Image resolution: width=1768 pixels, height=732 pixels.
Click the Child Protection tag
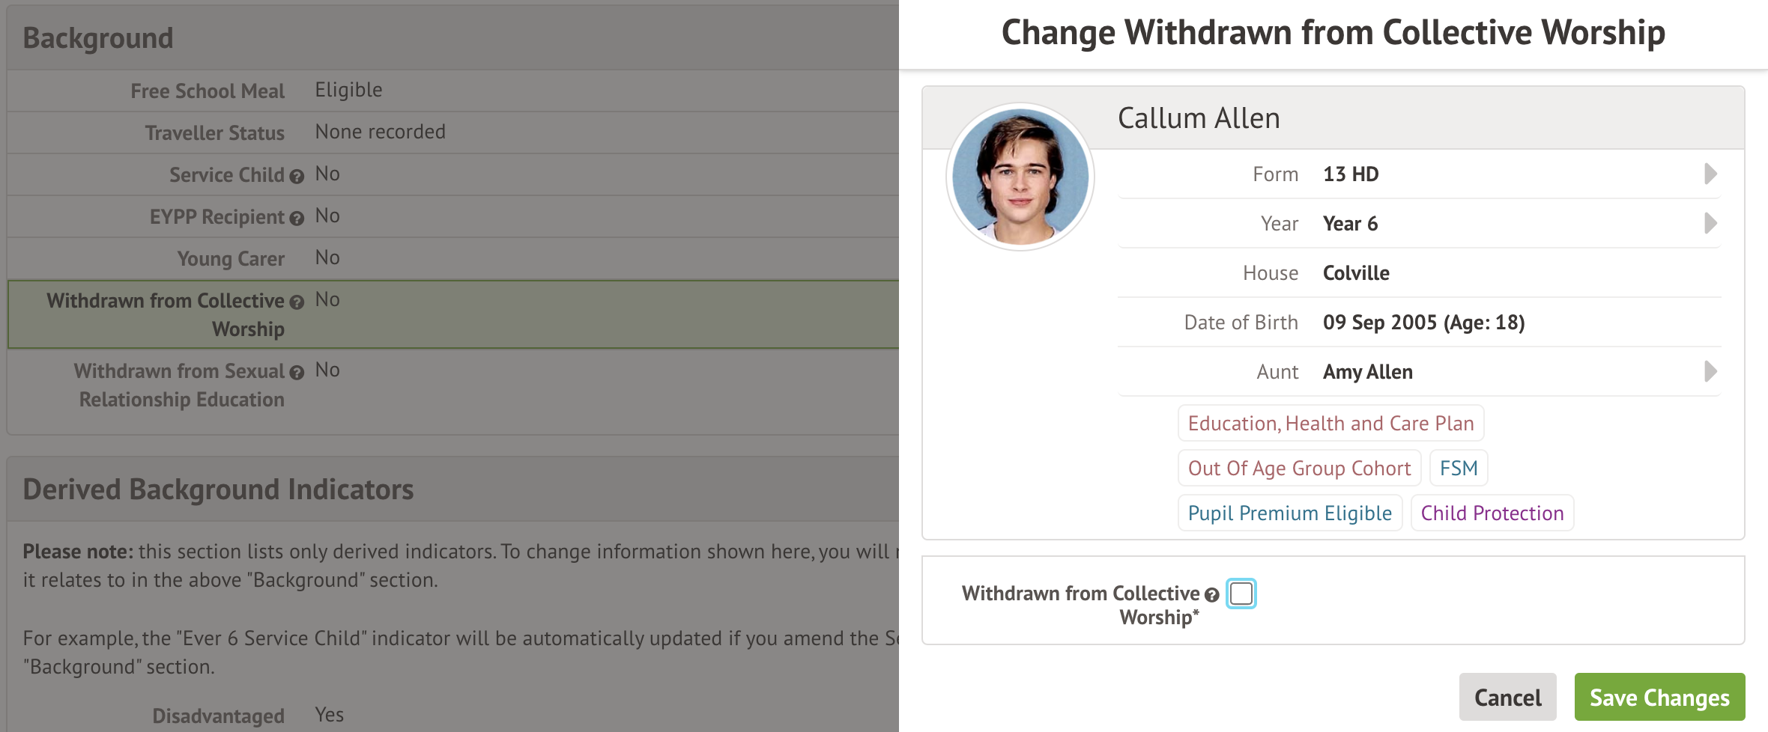pyautogui.click(x=1492, y=513)
